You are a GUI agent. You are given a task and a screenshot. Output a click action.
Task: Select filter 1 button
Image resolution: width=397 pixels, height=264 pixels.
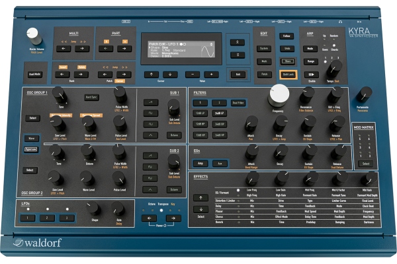pyautogui.click(x=200, y=102)
